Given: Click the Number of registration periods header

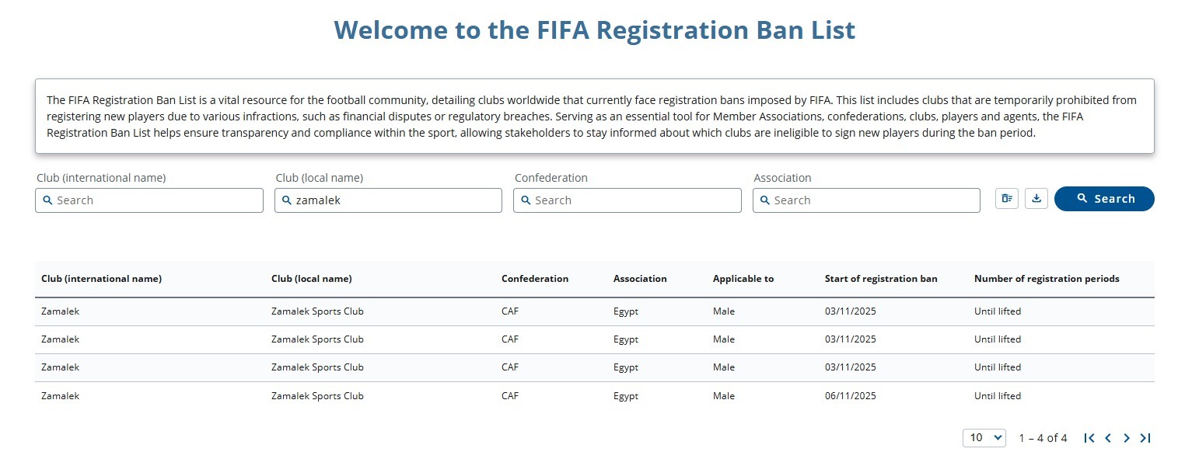Looking at the screenshot, I should [1047, 279].
